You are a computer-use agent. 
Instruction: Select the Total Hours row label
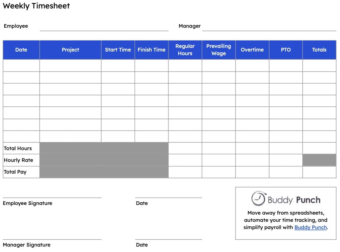(18, 148)
